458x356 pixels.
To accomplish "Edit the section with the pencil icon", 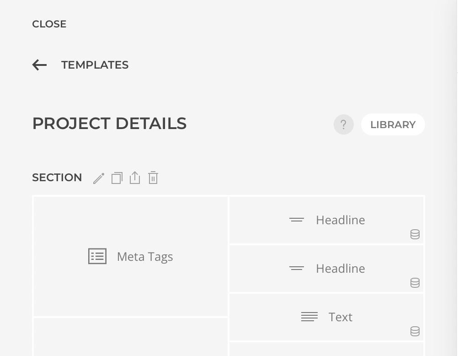I will (99, 178).
